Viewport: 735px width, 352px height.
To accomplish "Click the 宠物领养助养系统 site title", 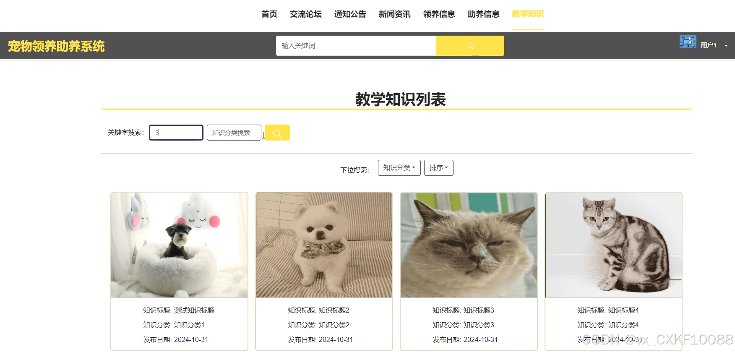I will (x=56, y=46).
